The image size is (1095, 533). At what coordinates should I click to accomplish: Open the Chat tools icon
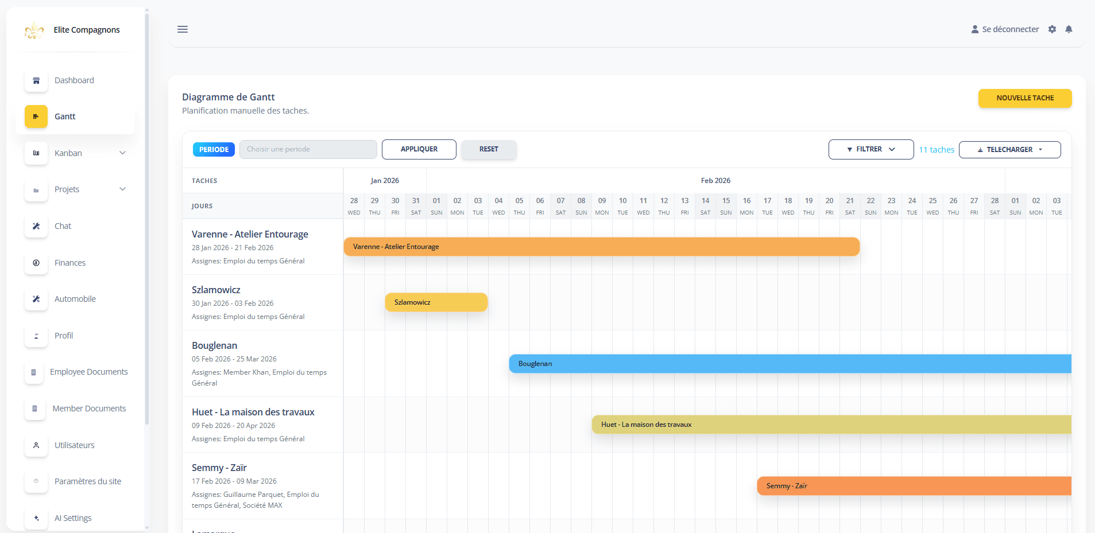pos(36,226)
